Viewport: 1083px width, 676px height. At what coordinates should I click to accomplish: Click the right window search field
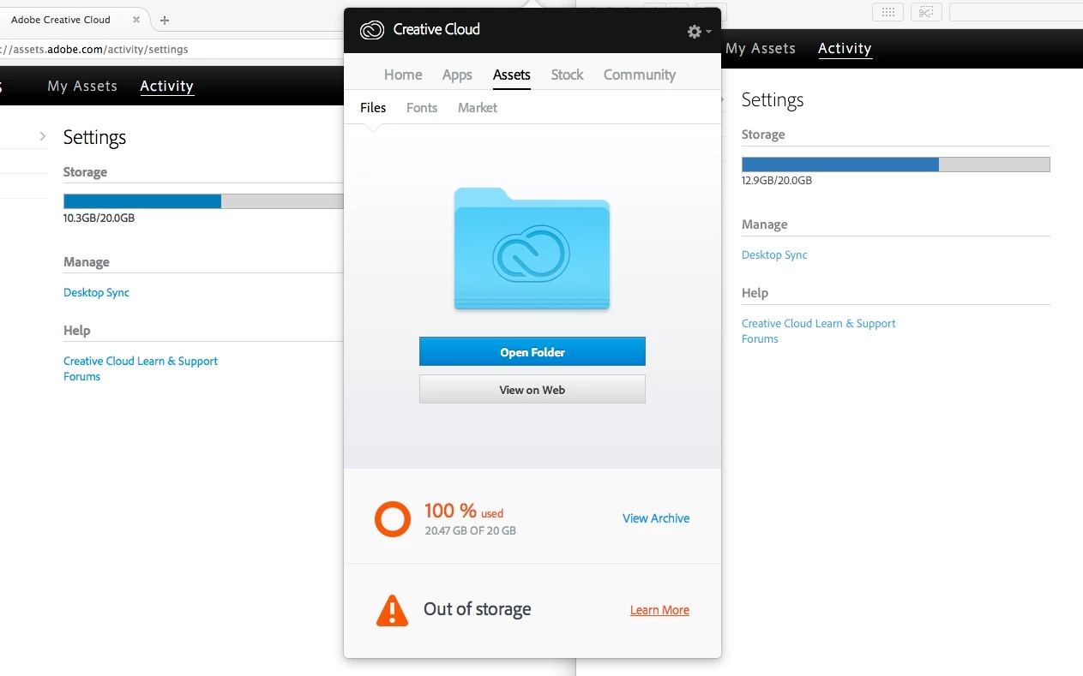tap(1016, 12)
